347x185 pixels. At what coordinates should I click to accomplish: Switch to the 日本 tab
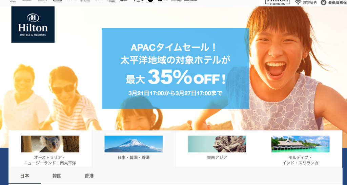(x=24, y=176)
